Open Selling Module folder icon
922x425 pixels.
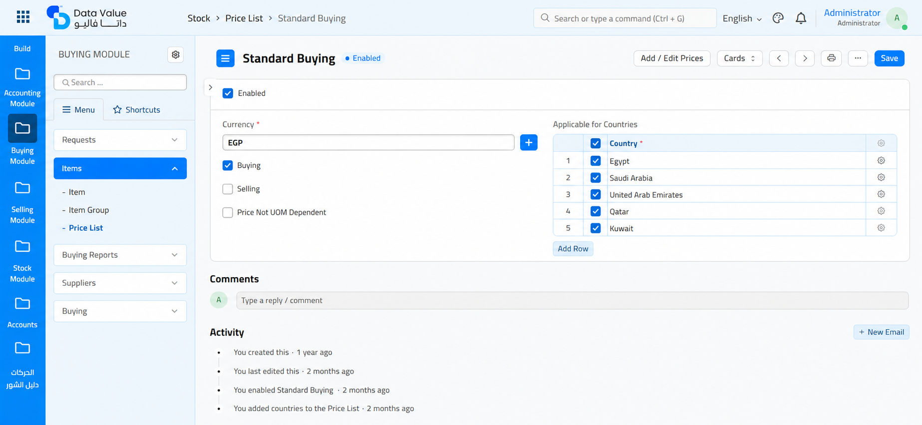pyautogui.click(x=22, y=188)
